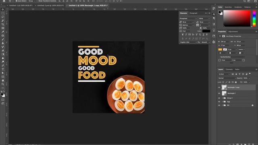Open the layer filter Kind dropdown
Screen dimensions: 258x145
click(x=224, y=74)
